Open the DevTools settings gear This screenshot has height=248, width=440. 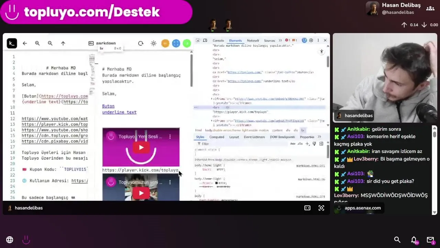311,40
